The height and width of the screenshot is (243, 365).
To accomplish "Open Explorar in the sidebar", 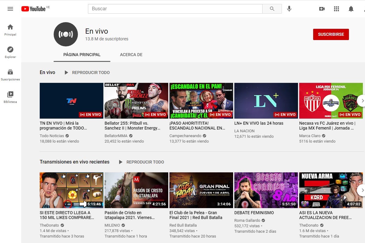I will point(10,52).
